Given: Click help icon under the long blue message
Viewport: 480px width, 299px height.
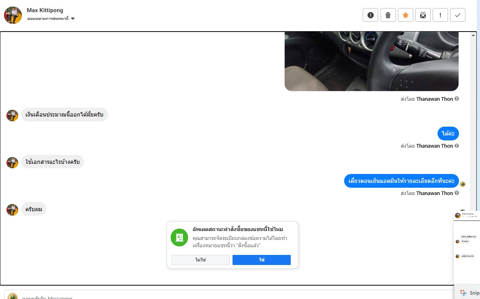Looking at the screenshot, I should point(457,193).
